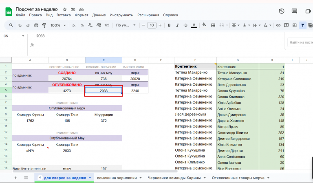Select the Контентник header in column F
The width and height of the screenshot is (313, 183).
point(195,66)
